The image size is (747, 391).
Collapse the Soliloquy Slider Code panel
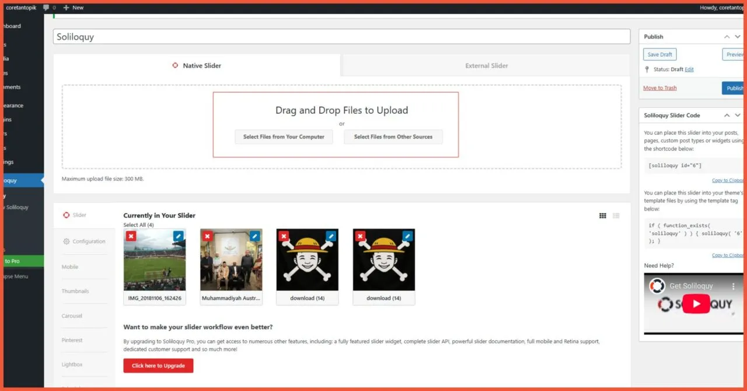click(738, 116)
